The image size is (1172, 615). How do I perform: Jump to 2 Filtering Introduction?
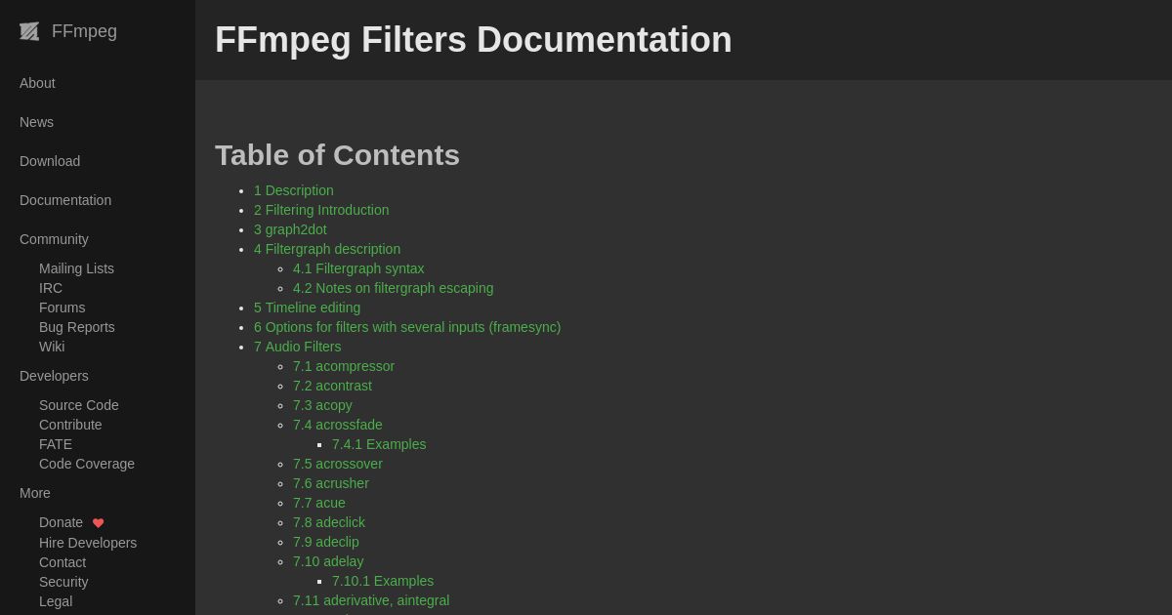(321, 210)
